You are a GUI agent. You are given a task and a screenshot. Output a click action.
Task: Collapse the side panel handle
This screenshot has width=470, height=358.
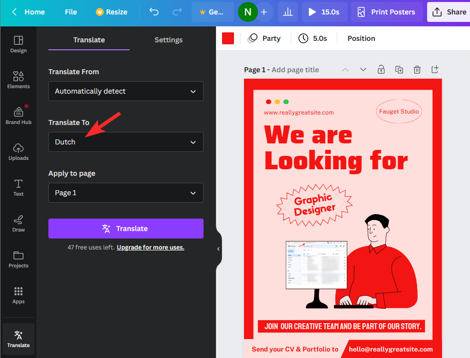coord(219,248)
